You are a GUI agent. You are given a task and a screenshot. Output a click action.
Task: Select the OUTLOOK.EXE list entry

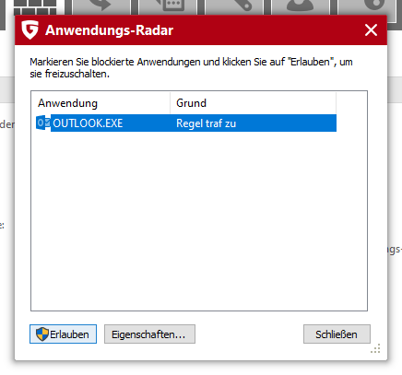point(186,123)
